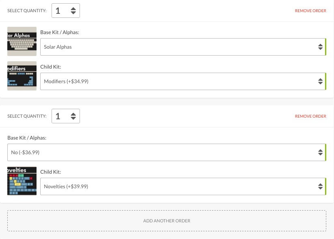Remove the first order
This screenshot has width=334, height=239.
[310, 11]
